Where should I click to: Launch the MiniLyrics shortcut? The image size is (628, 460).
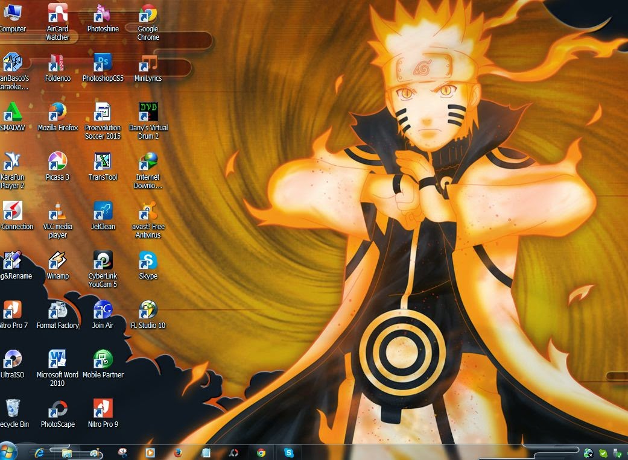[x=148, y=68]
